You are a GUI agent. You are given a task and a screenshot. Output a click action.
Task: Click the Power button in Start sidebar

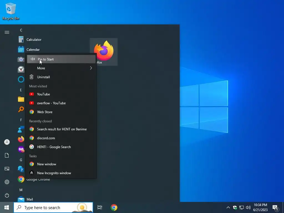(7, 195)
